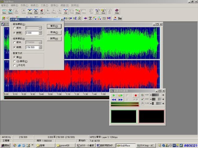Click the volume knob icon beside value 100
This screenshot has width=198, height=148.
pos(142,95)
